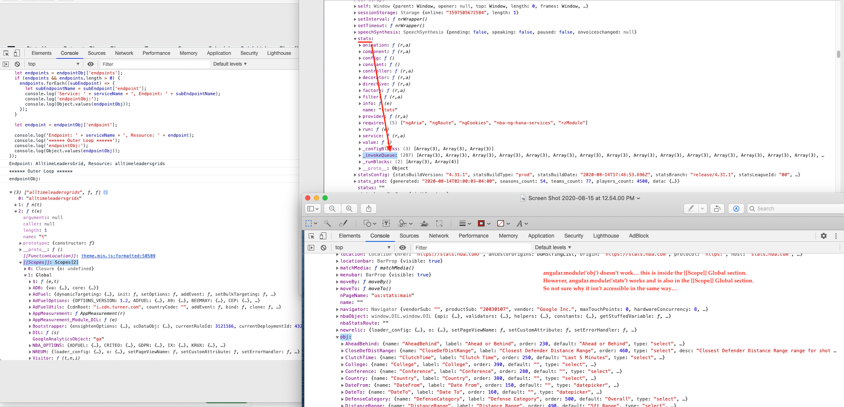Collapse the [[Scopes]] section

tap(21, 262)
